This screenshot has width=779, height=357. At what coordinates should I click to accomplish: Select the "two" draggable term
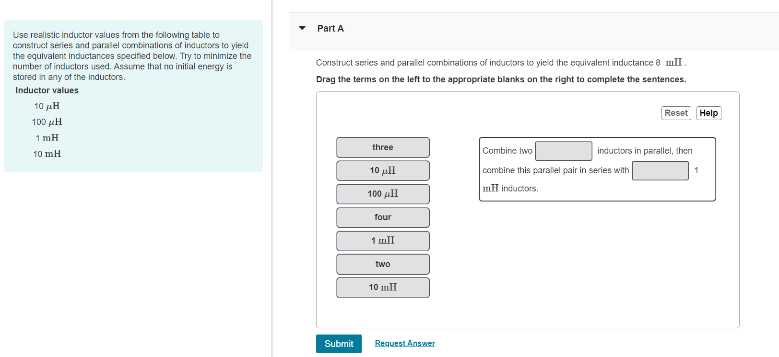[x=382, y=264]
